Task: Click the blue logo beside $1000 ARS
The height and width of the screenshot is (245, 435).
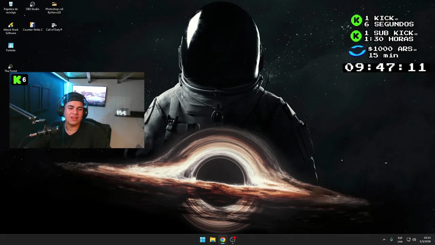Action: click(x=357, y=51)
